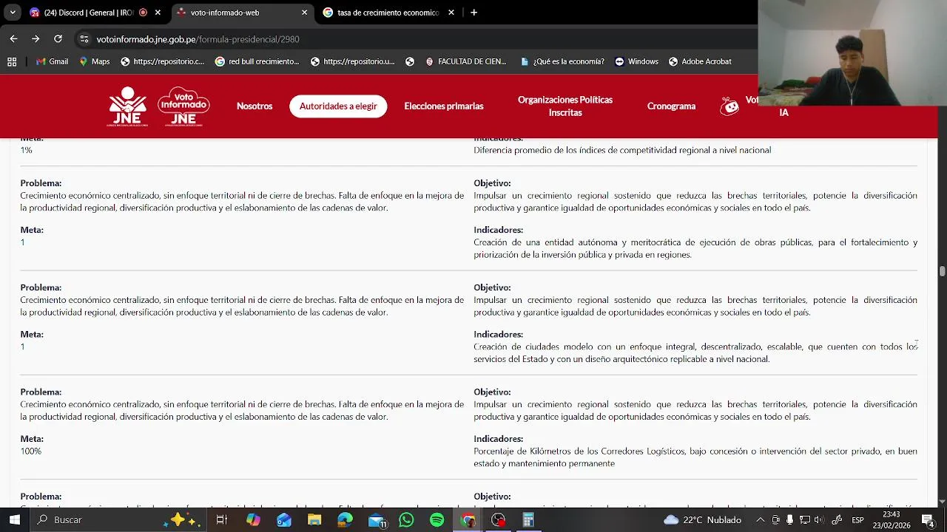Open Spotify from the taskbar
The width and height of the screenshot is (947, 532).
pyautogui.click(x=437, y=520)
